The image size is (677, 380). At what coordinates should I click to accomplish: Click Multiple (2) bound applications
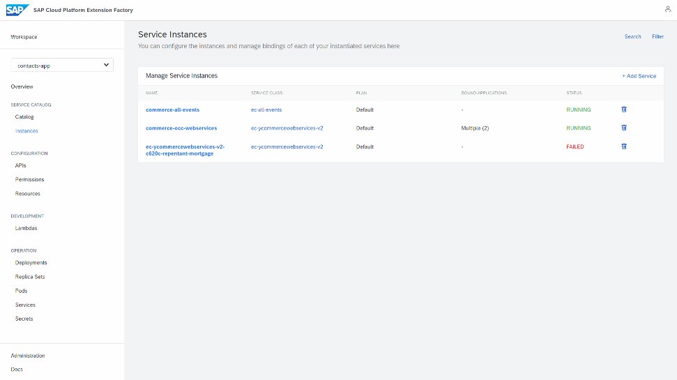(x=475, y=128)
